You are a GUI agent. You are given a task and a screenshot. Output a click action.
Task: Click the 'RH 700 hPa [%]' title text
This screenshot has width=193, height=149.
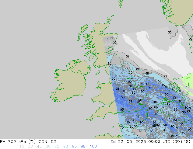pos(18,142)
